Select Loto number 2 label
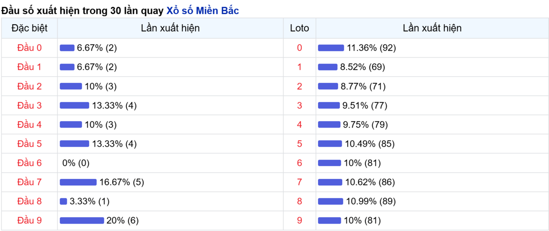This screenshot has width=549, height=231. [x=300, y=86]
